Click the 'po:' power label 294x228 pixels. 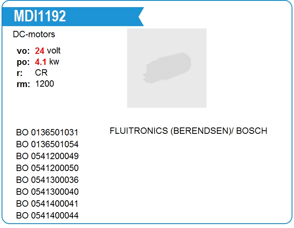tap(23, 62)
